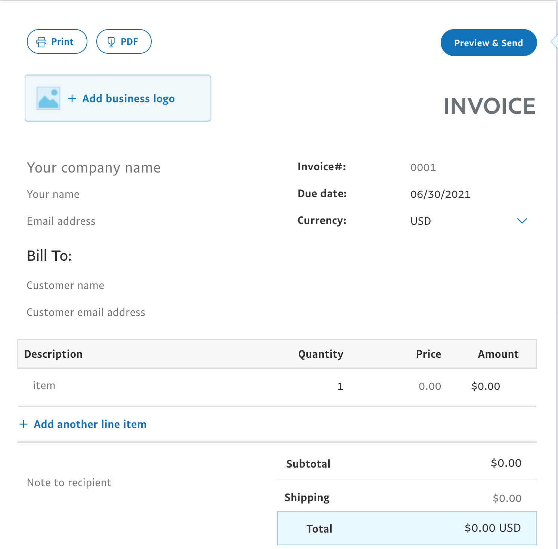Viewport: 558px width, 549px height.
Task: Click the Your company name field
Action: 94,168
